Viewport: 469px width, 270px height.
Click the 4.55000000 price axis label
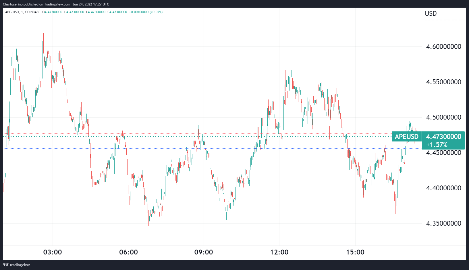pos(443,82)
